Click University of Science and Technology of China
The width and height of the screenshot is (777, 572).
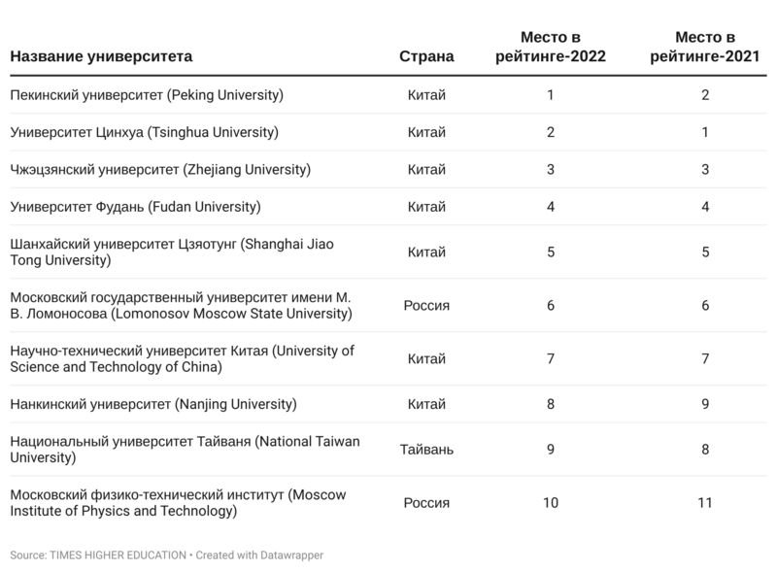click(183, 358)
